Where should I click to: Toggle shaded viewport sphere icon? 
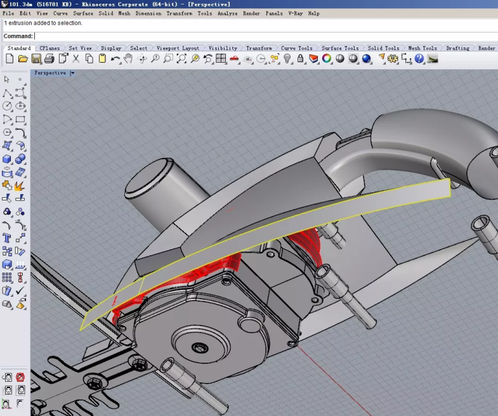point(340,59)
